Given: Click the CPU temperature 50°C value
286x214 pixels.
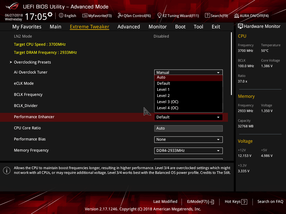Looking at the screenshot, I should [265, 51].
